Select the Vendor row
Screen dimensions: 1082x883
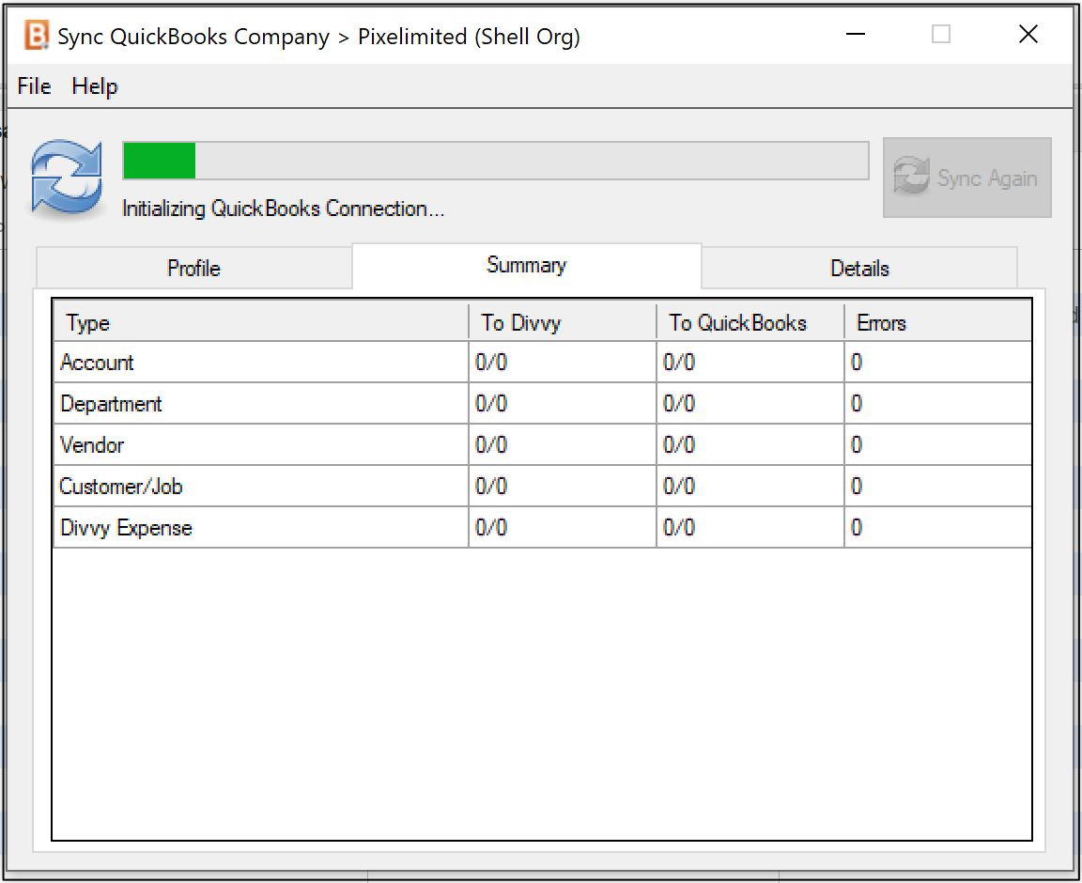click(92, 445)
